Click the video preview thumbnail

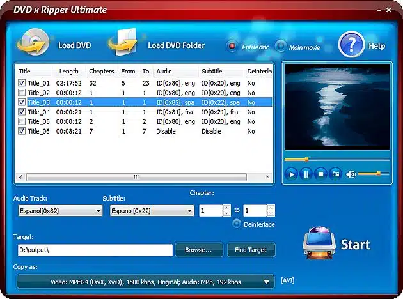tap(337, 107)
